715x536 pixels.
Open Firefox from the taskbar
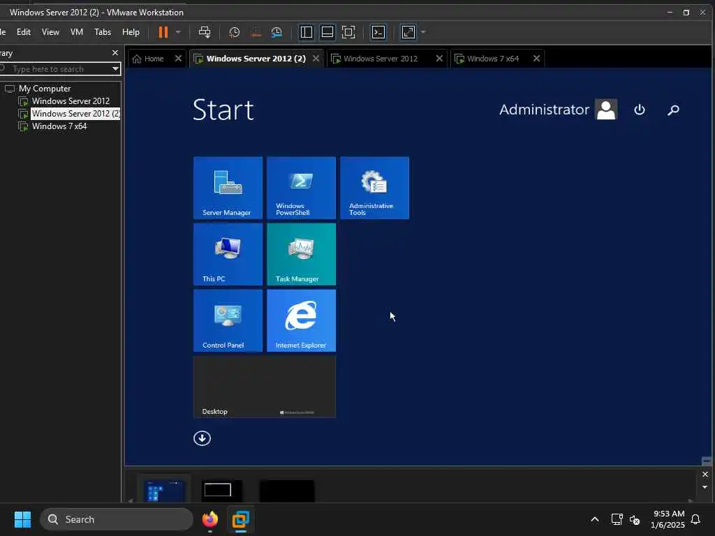click(209, 519)
